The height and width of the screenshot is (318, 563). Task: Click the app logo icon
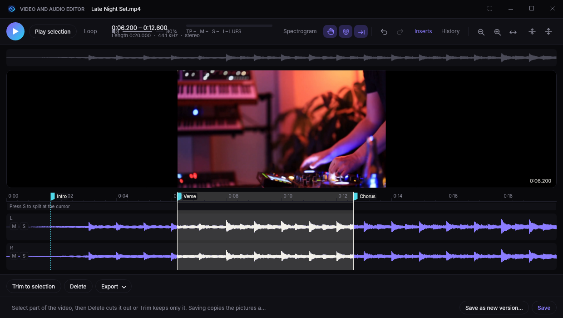tap(12, 9)
